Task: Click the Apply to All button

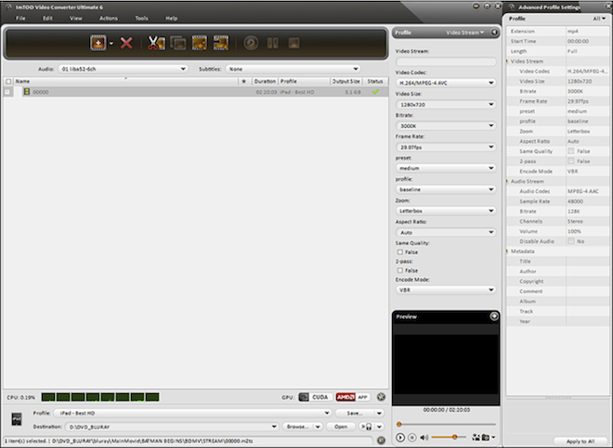Action: click(580, 441)
